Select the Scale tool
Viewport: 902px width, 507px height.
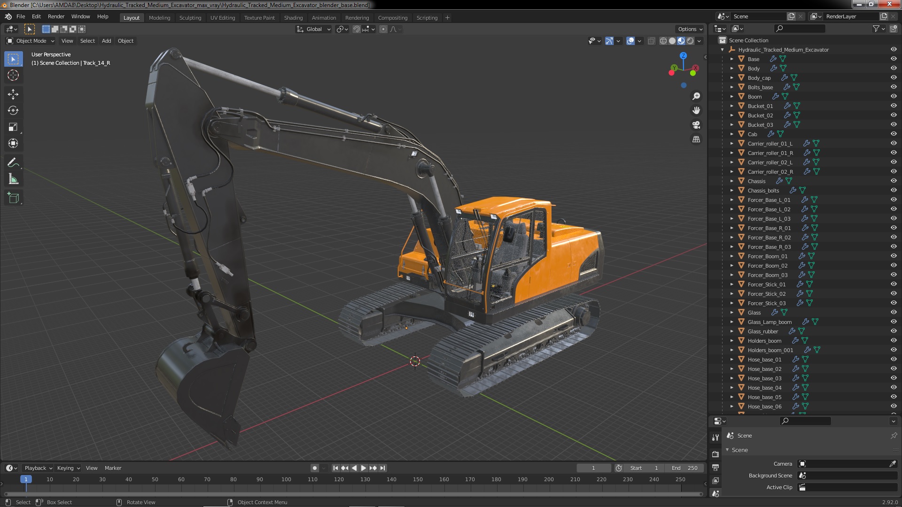[13, 127]
